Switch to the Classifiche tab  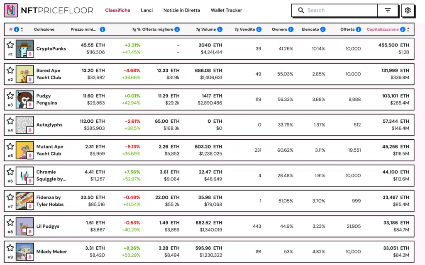coord(117,10)
